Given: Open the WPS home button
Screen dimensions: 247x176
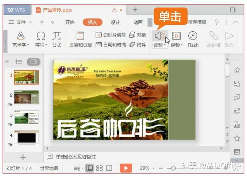Looking at the screenshot, I should tap(17, 10).
